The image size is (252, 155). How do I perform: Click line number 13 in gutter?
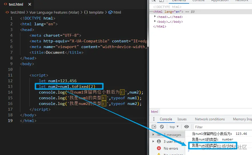click(x=10, y=86)
